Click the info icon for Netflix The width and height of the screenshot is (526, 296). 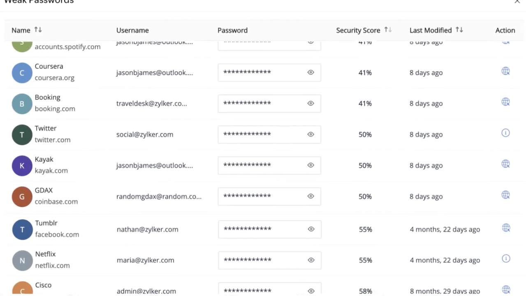pos(506,259)
